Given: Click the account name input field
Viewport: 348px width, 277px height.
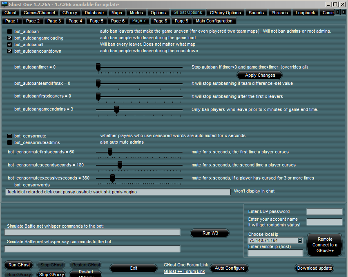Looking at the screenshot, I should click(324, 222).
